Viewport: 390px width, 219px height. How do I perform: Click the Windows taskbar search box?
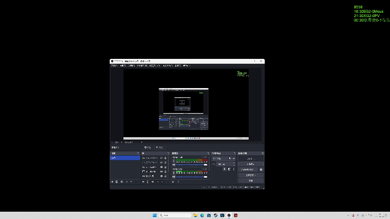175,215
